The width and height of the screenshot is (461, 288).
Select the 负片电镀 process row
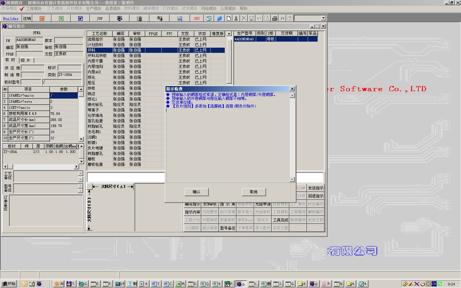coord(156,148)
